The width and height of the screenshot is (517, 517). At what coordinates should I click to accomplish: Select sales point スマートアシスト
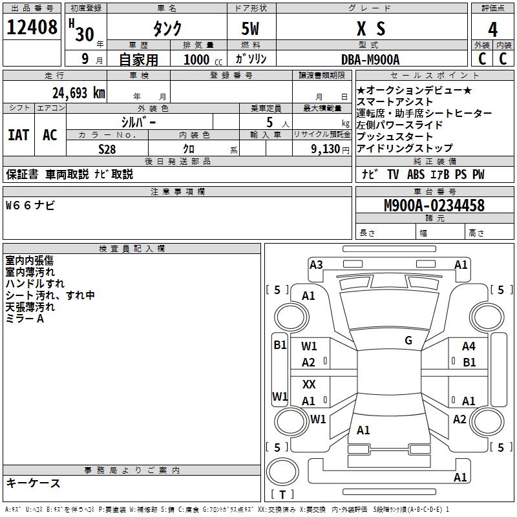click(x=395, y=101)
